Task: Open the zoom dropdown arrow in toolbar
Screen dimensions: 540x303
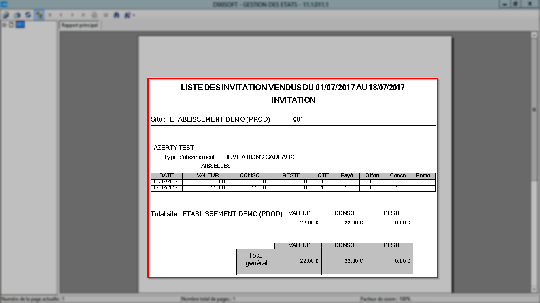Action: [x=134, y=15]
